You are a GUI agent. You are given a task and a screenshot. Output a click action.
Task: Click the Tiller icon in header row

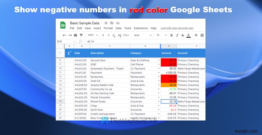coord(69,53)
